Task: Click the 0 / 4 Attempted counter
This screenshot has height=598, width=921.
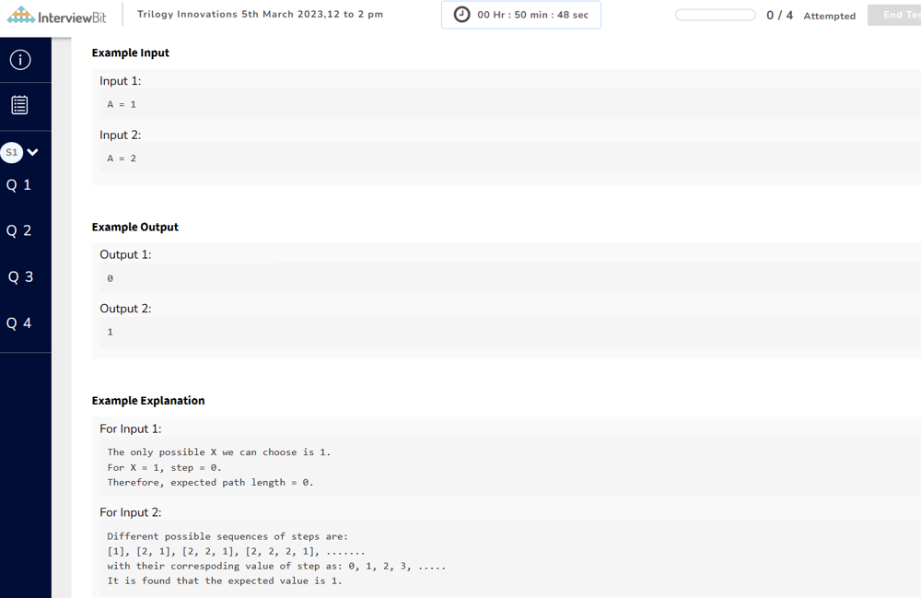Action: 810,16
